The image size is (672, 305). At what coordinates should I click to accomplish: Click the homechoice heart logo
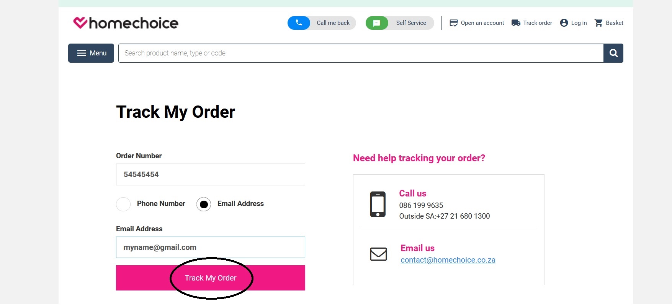click(80, 23)
